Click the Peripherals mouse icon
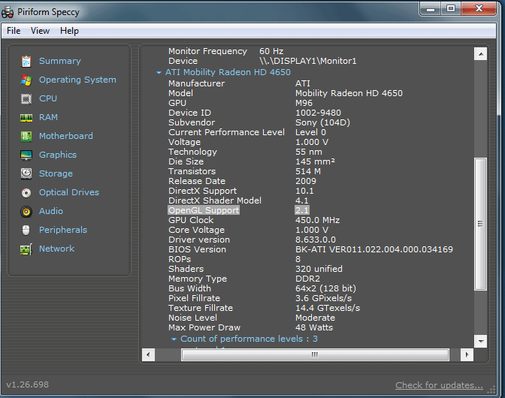Image resolution: width=505 pixels, height=398 pixels. pos(26,230)
